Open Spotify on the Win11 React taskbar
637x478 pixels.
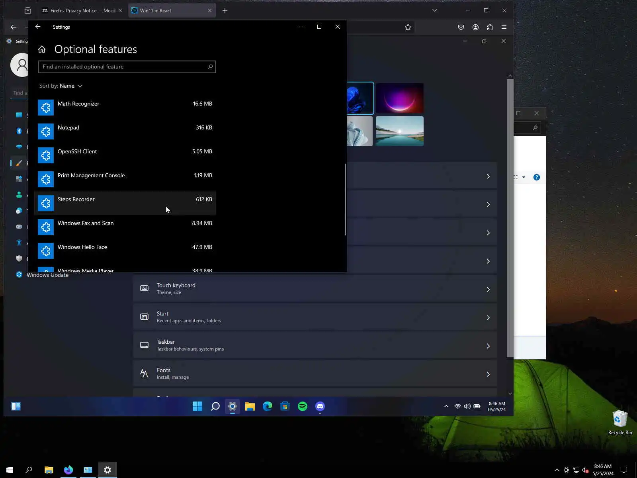pyautogui.click(x=303, y=406)
